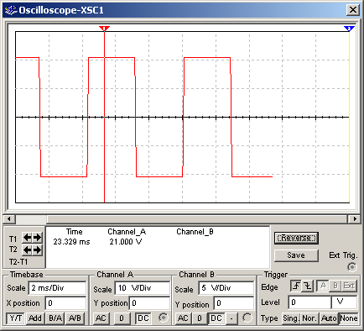Screen dimensions: 364x331
Task: Click the Reverse button
Action: [296, 238]
